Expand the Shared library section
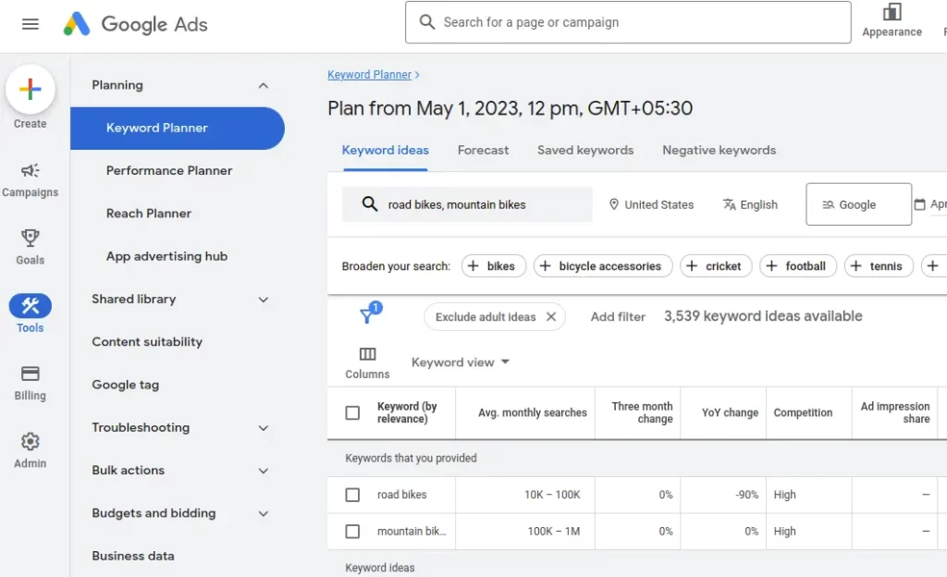The image size is (947, 577). coord(264,300)
